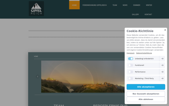The image size is (169, 106).
Task: Click the Alle ablehnen button
Action: coord(146,99)
